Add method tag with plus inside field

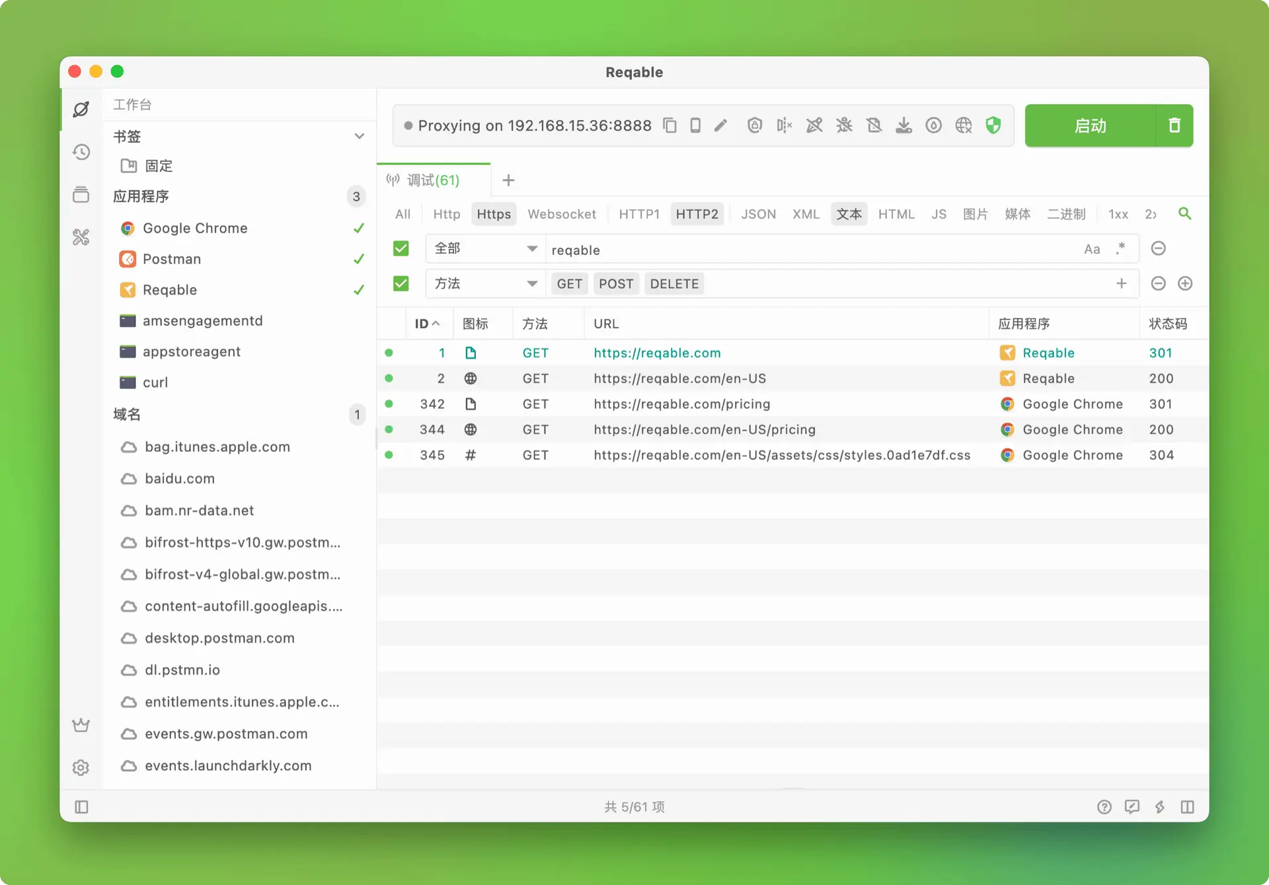click(1122, 283)
